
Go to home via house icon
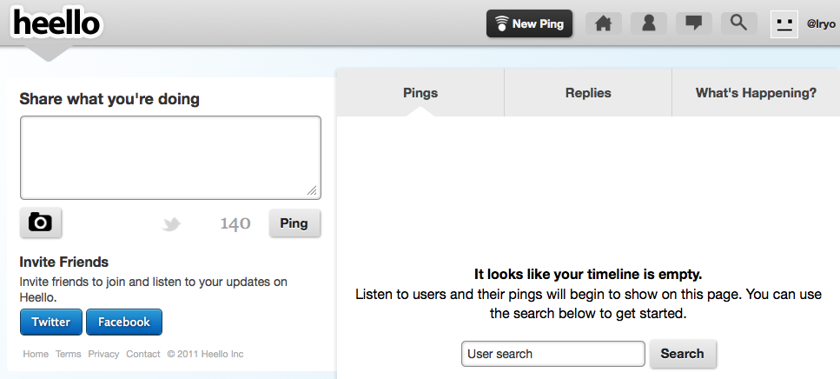[x=603, y=23]
